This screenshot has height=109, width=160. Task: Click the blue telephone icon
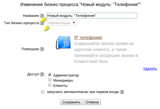tap(63, 43)
